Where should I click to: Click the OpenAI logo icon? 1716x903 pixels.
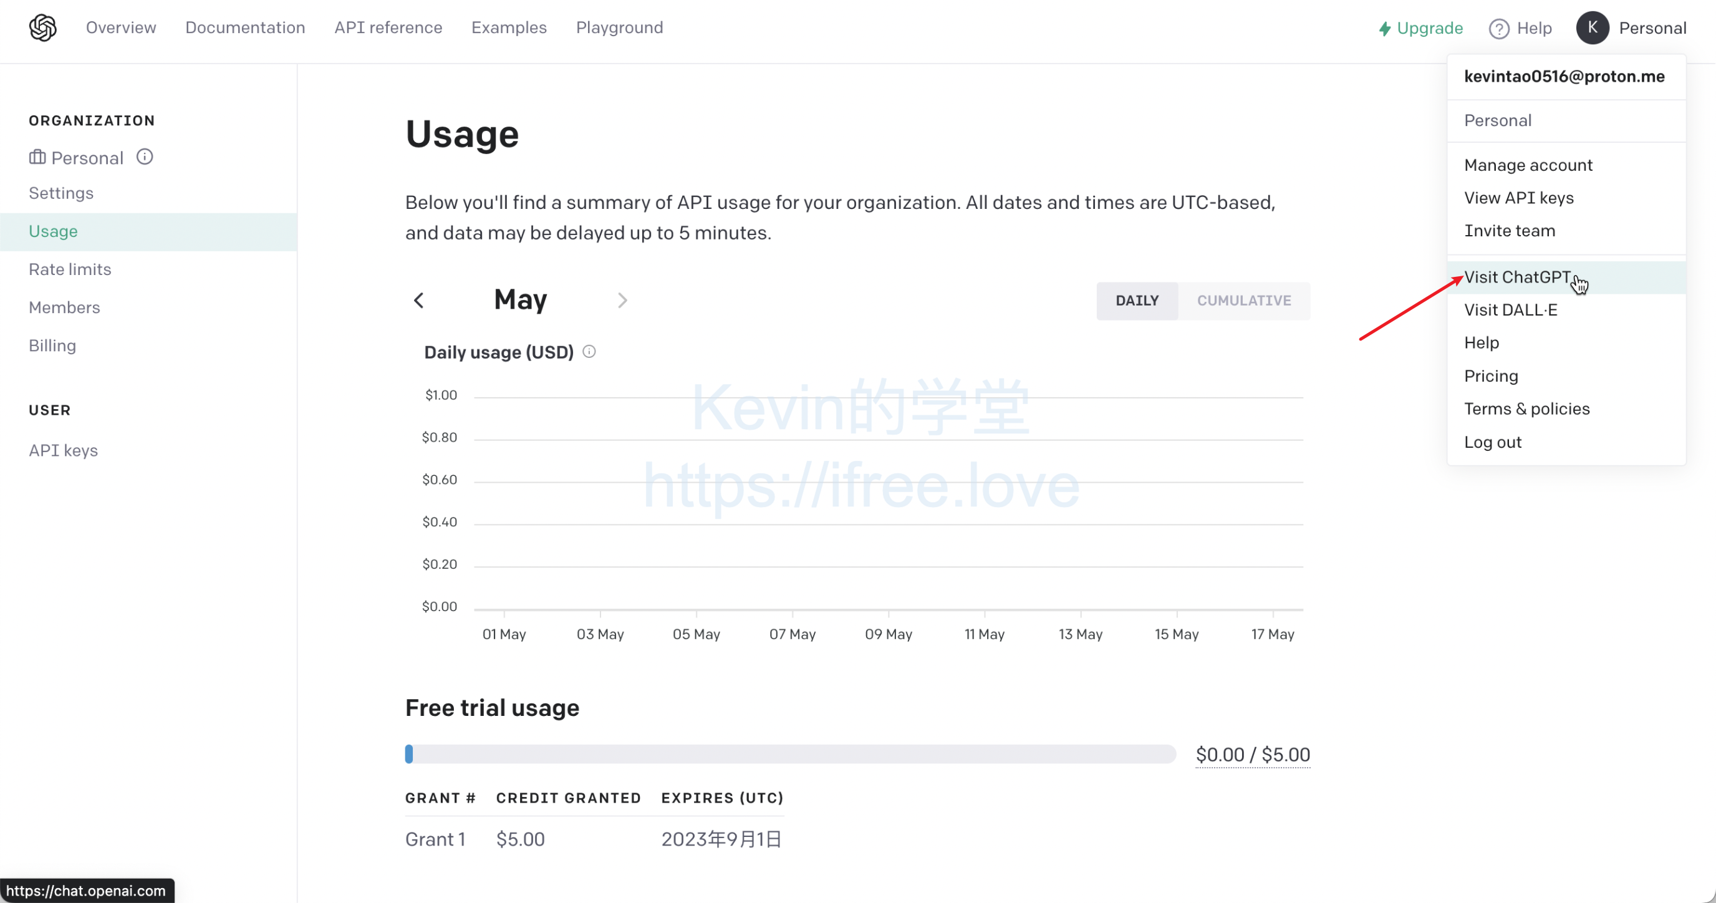[x=42, y=28]
